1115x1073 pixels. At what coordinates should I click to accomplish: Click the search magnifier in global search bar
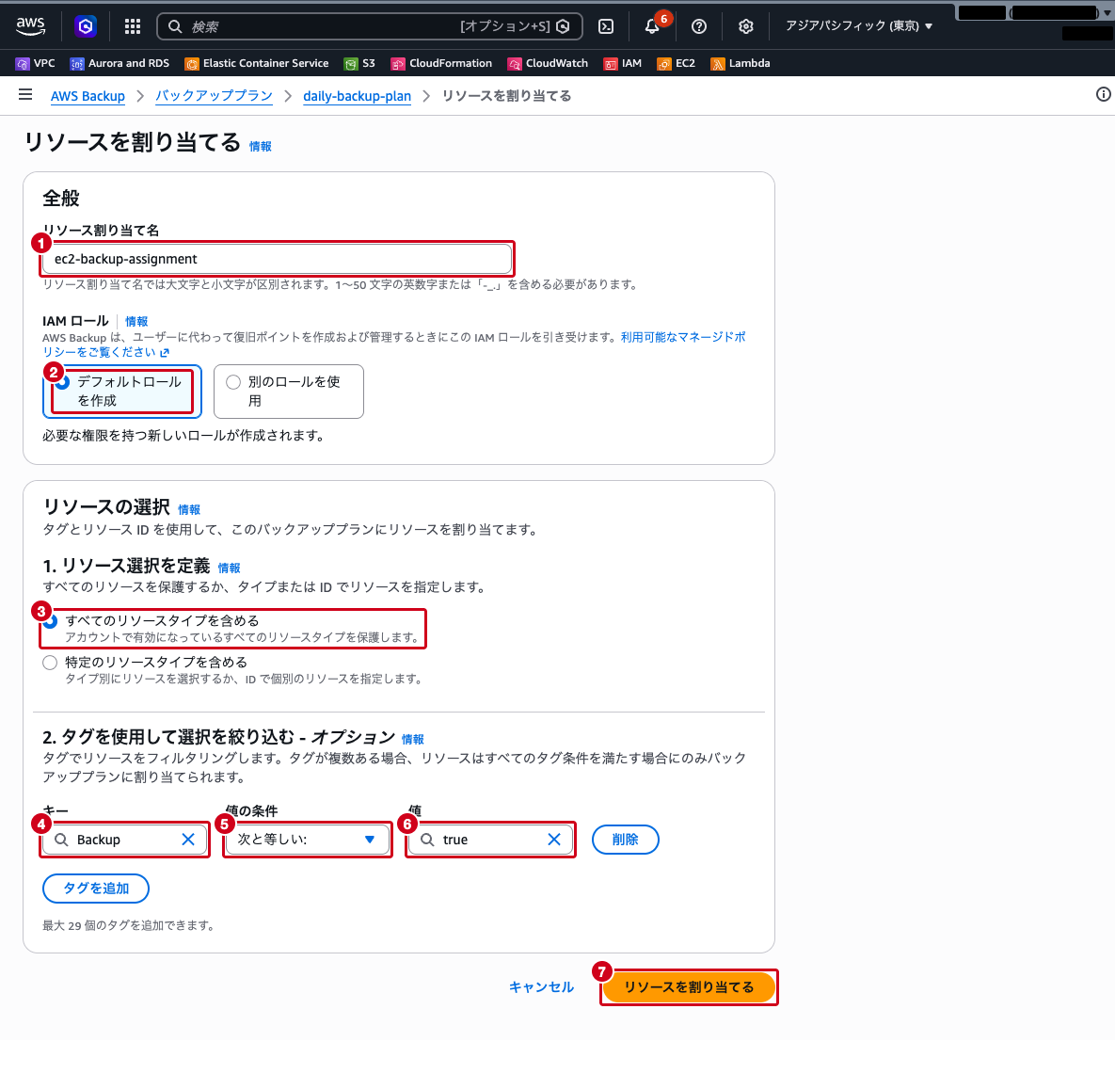(x=175, y=26)
